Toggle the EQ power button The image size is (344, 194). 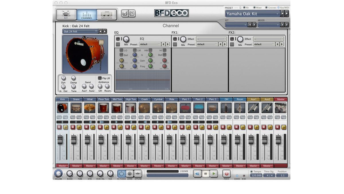(x=118, y=39)
